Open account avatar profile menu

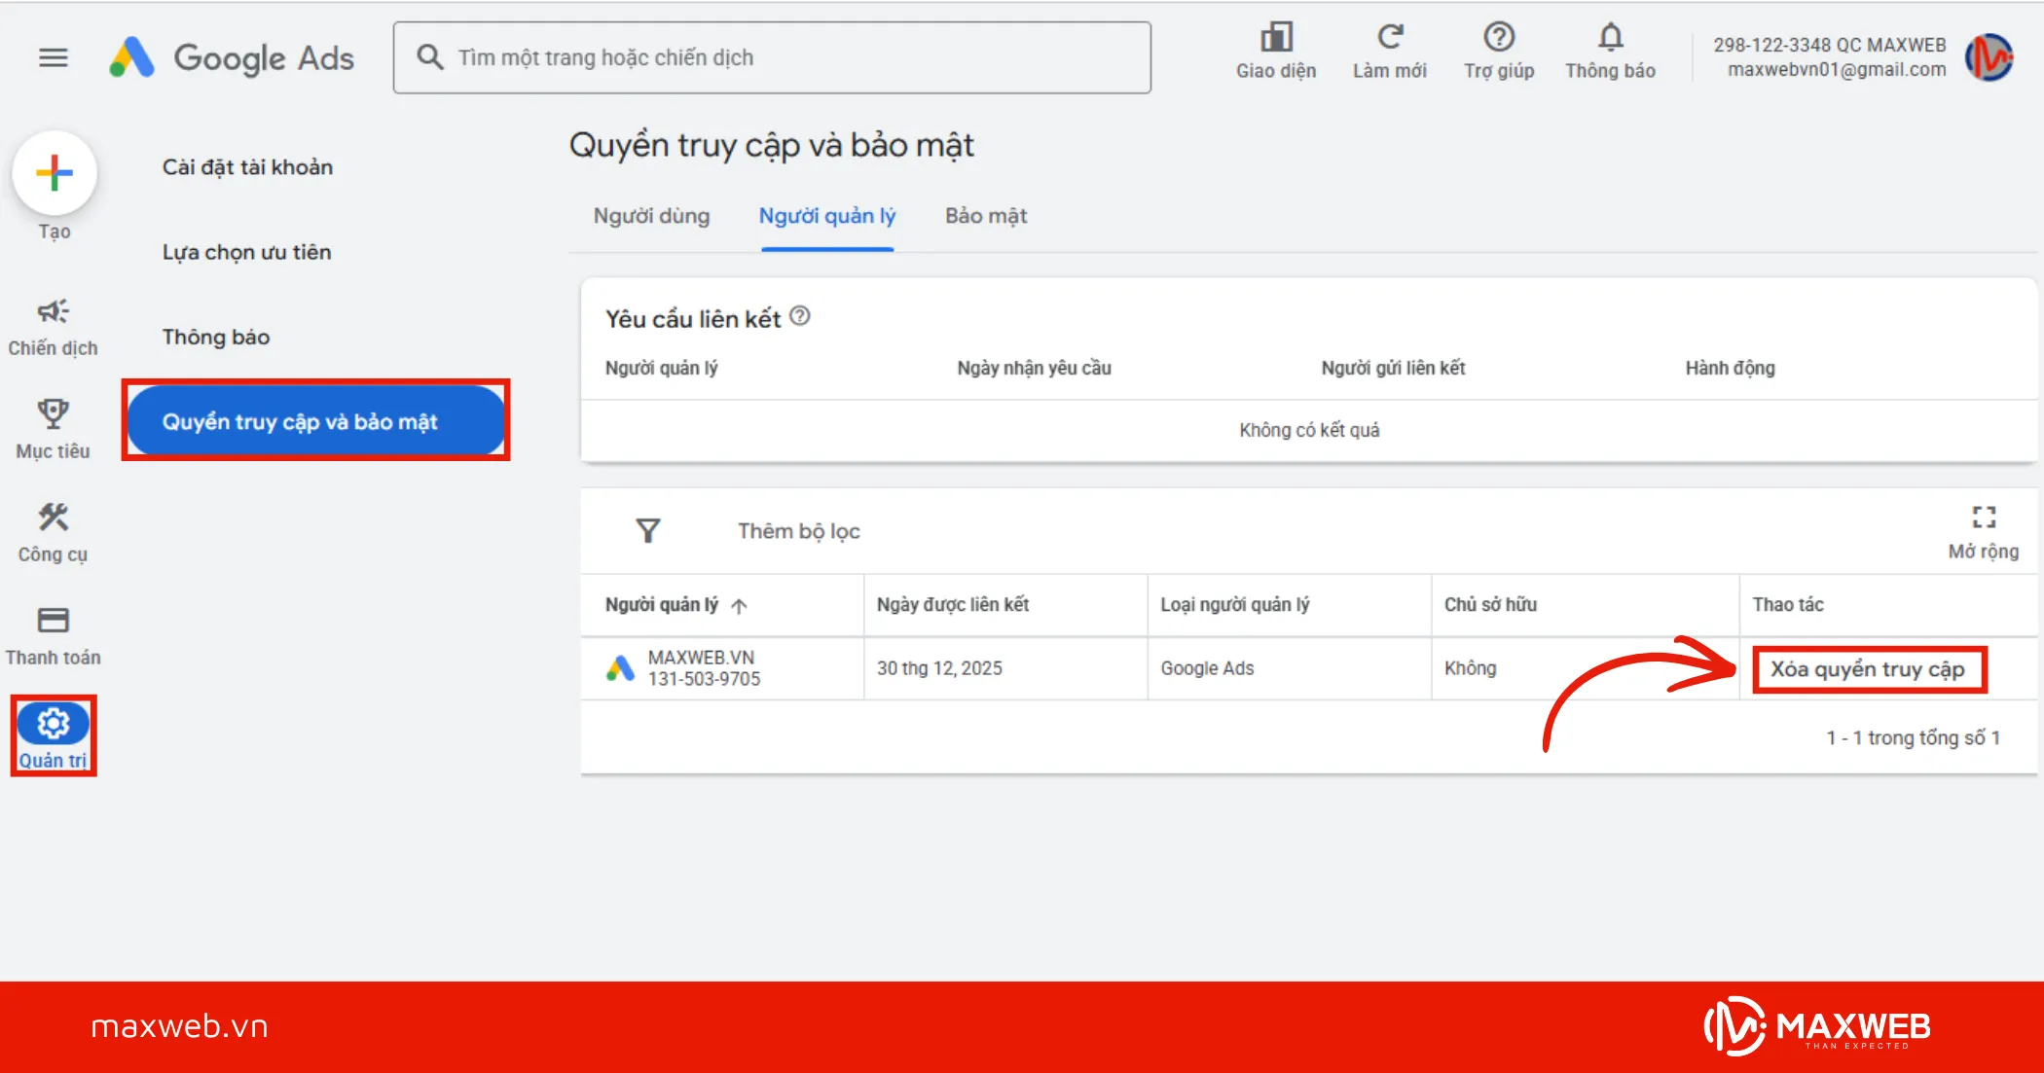(1989, 58)
